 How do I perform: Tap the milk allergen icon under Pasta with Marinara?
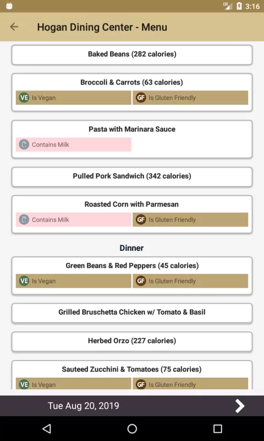click(24, 144)
